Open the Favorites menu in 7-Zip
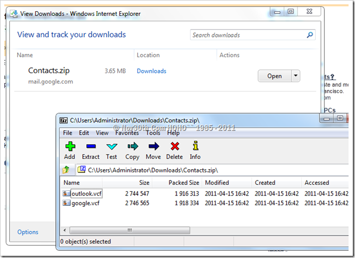Image resolution: width=355 pixels, height=258 pixels. pos(127,133)
